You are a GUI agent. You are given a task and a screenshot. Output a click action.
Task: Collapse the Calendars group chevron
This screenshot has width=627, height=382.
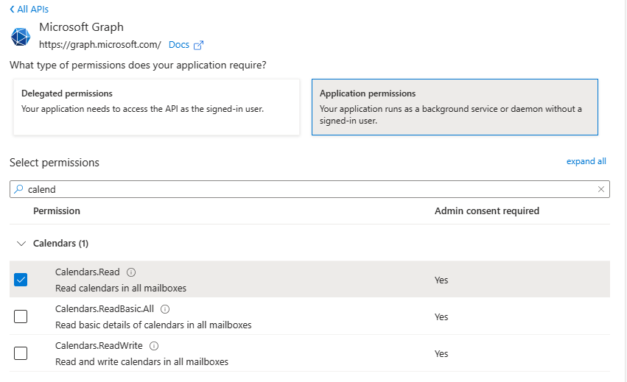(21, 244)
